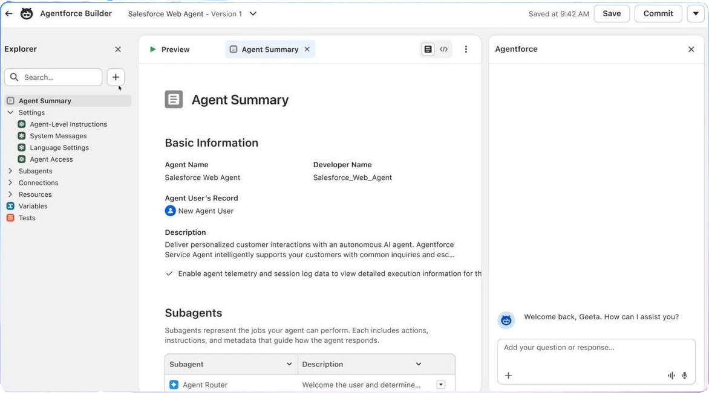
Task: Open Agent-Level Instructions
Action: (x=68, y=124)
